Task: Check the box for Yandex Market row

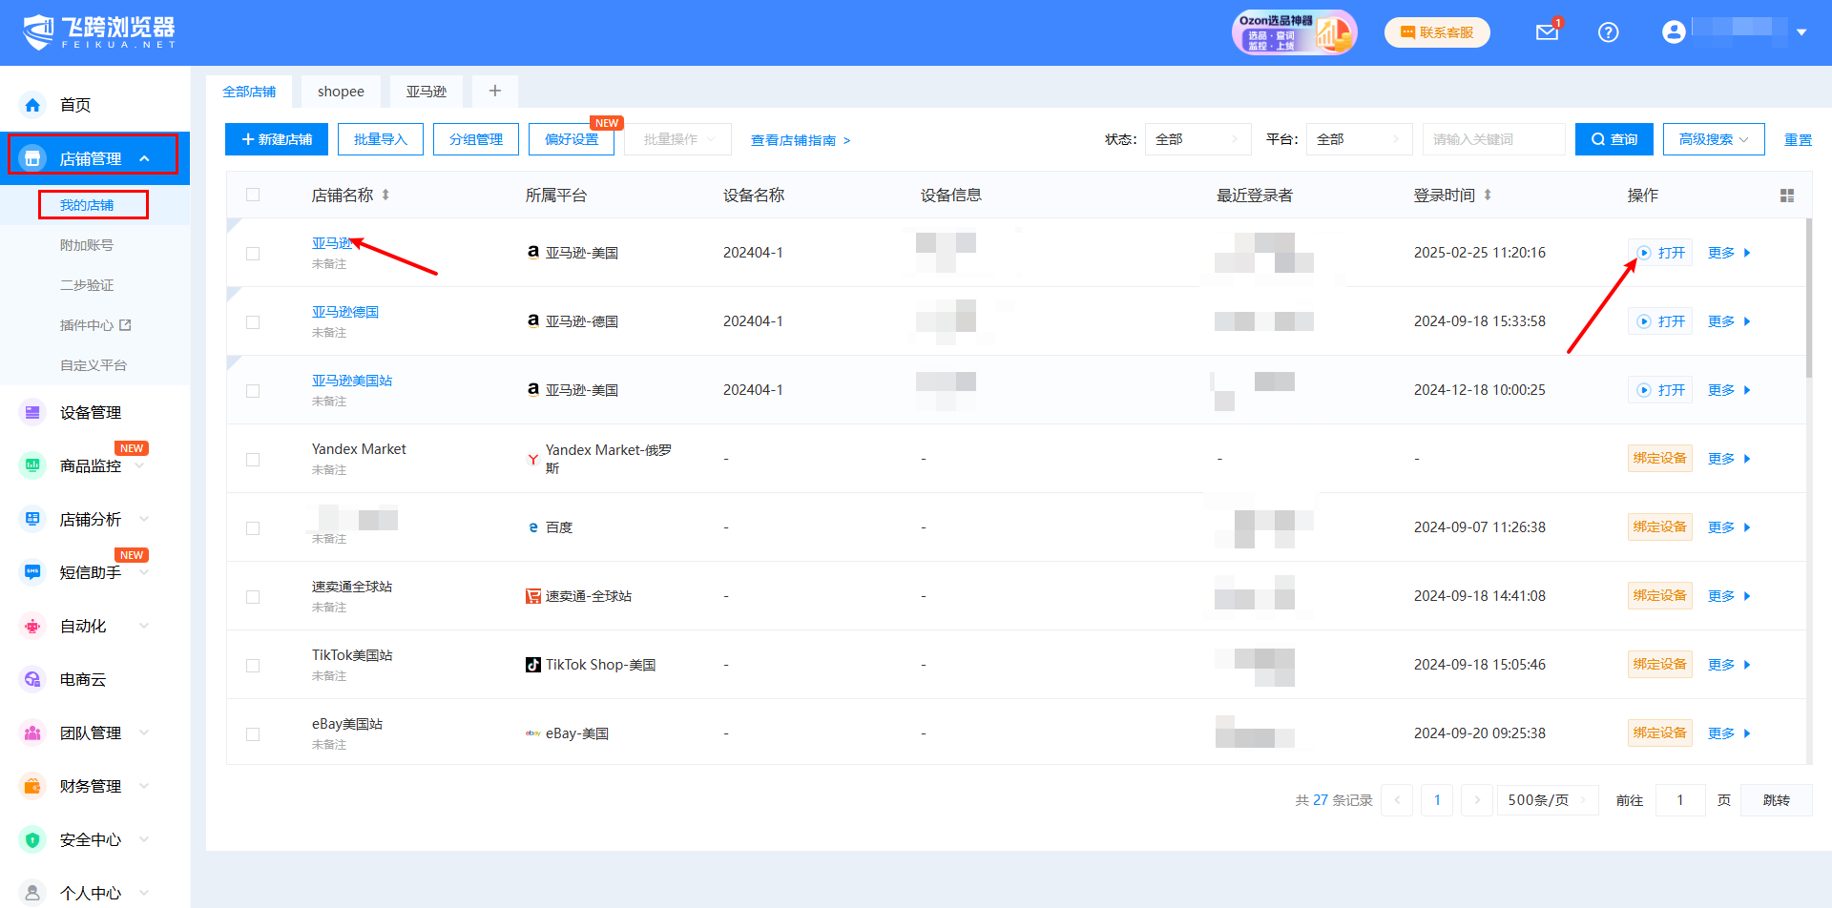Action: [x=253, y=460]
